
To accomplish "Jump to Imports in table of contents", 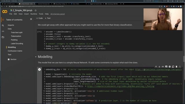I will point(11,25).
